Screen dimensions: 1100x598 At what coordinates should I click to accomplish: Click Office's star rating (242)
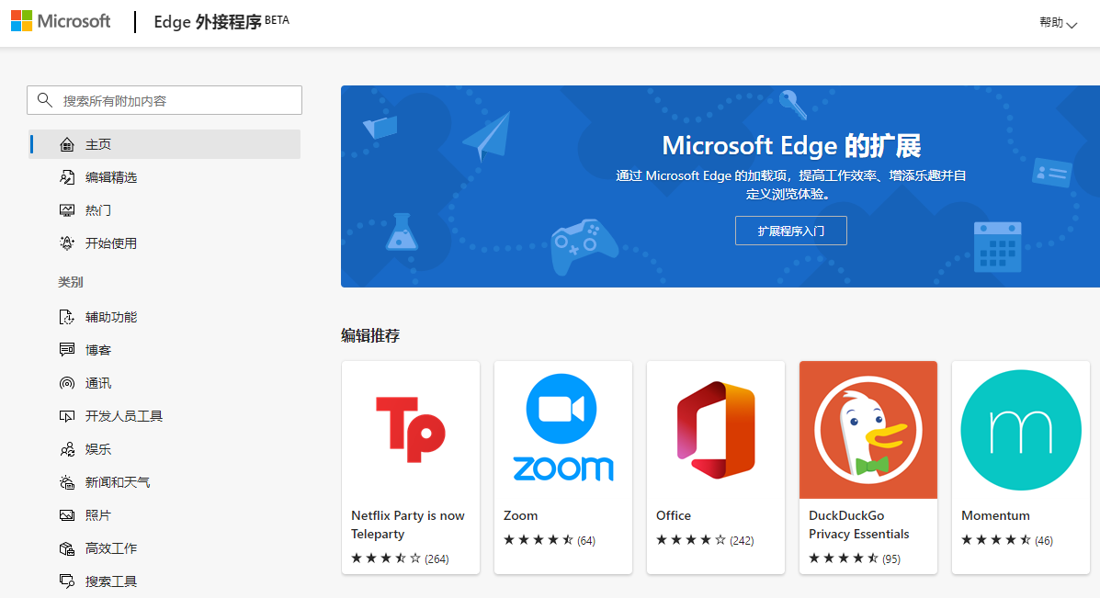pyautogui.click(x=705, y=540)
